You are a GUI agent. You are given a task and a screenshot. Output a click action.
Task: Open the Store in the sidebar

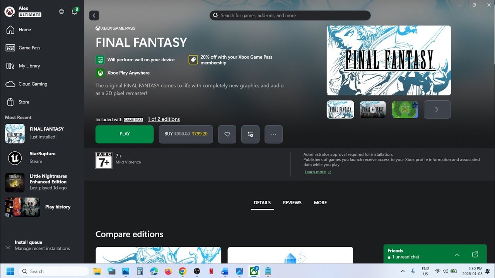(42, 102)
